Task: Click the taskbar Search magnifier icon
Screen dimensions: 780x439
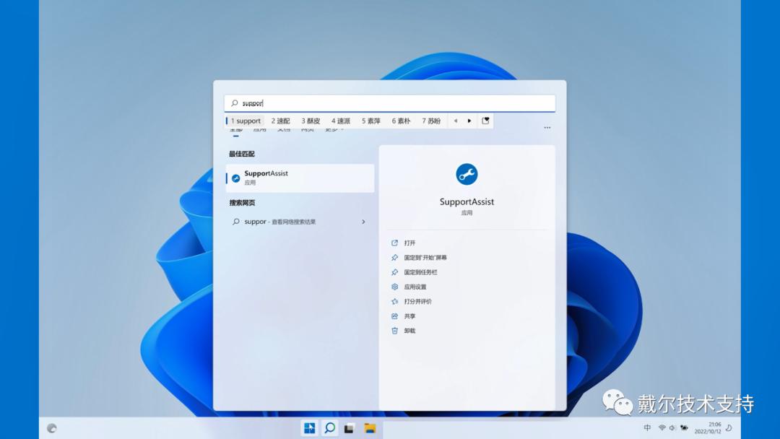Action: [x=329, y=428]
